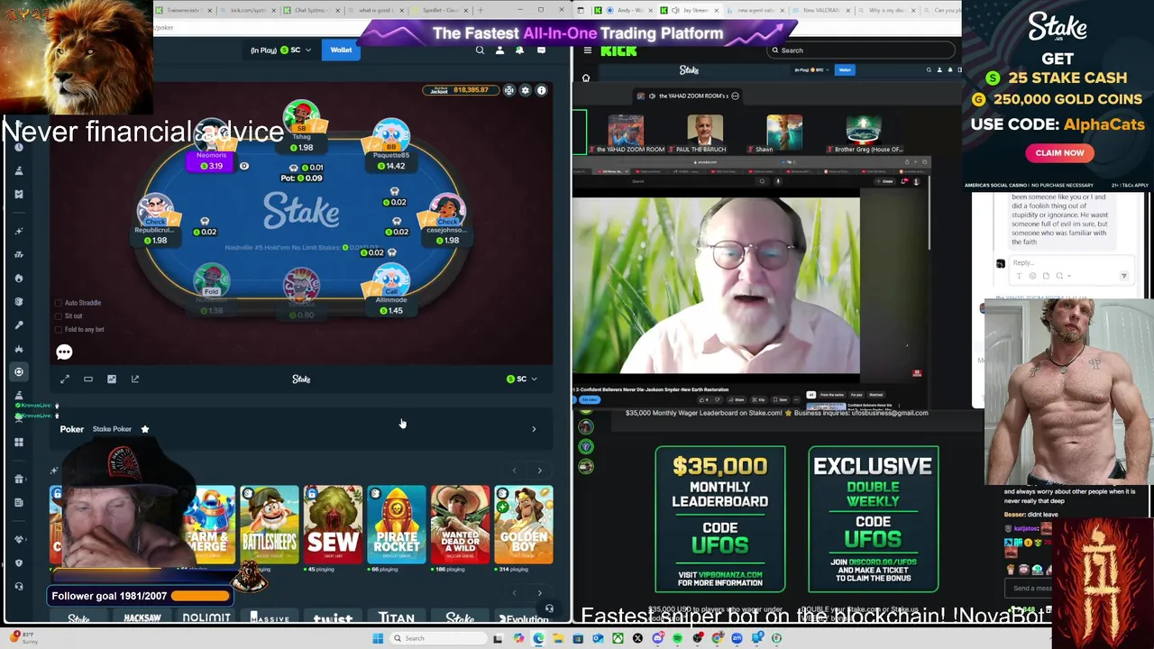Enable Fold to any bet checkbox
The image size is (1154, 649).
[x=59, y=329]
